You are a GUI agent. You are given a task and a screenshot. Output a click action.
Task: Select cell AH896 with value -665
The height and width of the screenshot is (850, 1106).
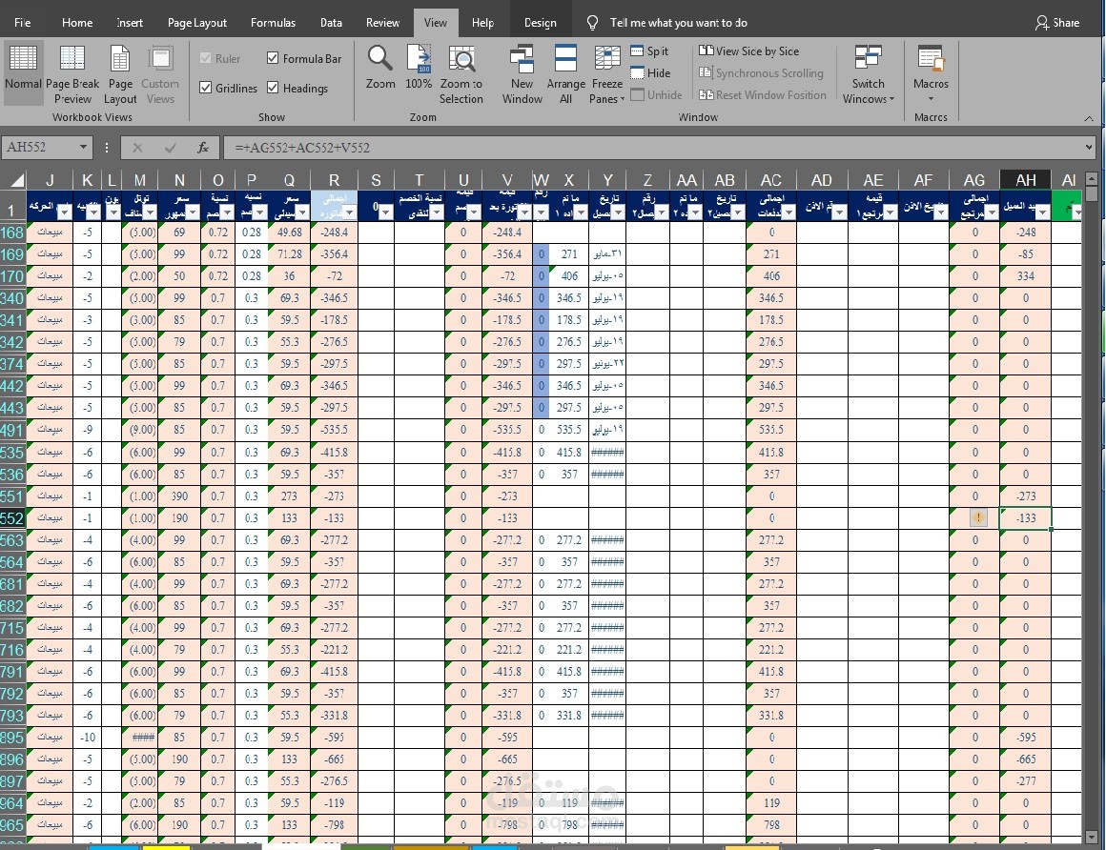point(1026,759)
